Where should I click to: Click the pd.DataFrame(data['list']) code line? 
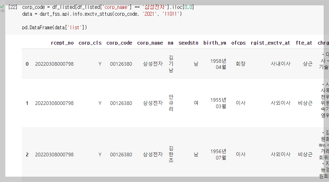(x=54, y=27)
